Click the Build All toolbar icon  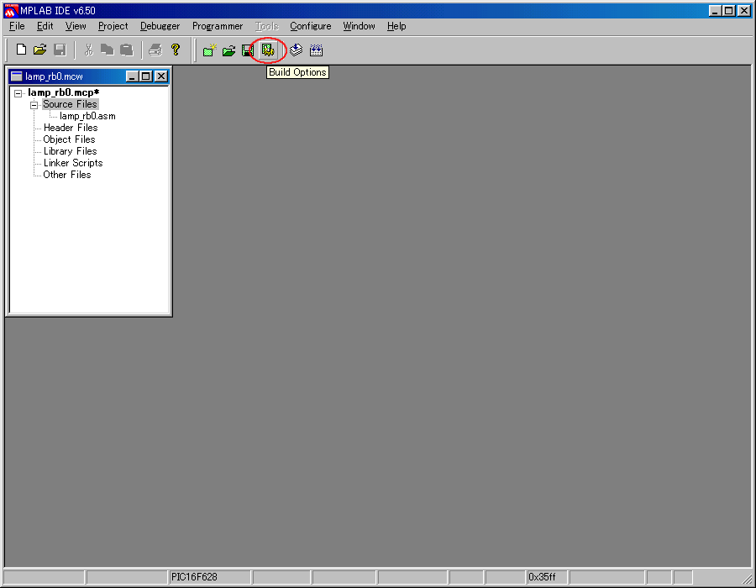point(317,50)
